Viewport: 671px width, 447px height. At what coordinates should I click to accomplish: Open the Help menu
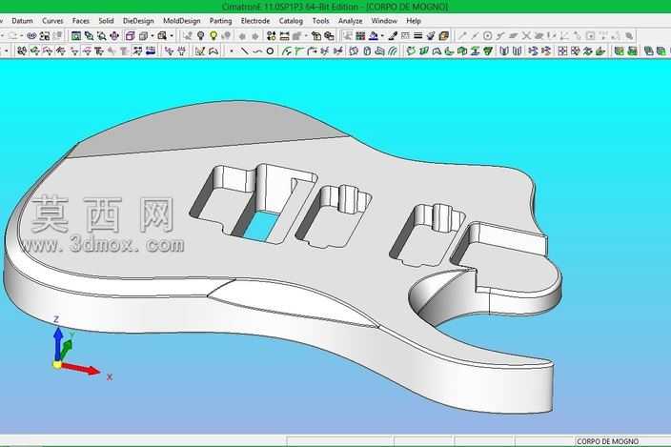(x=414, y=21)
